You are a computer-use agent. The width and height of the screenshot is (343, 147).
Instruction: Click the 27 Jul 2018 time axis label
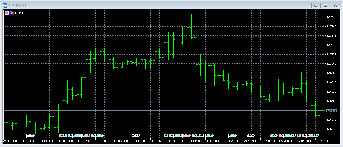click(x=9, y=141)
